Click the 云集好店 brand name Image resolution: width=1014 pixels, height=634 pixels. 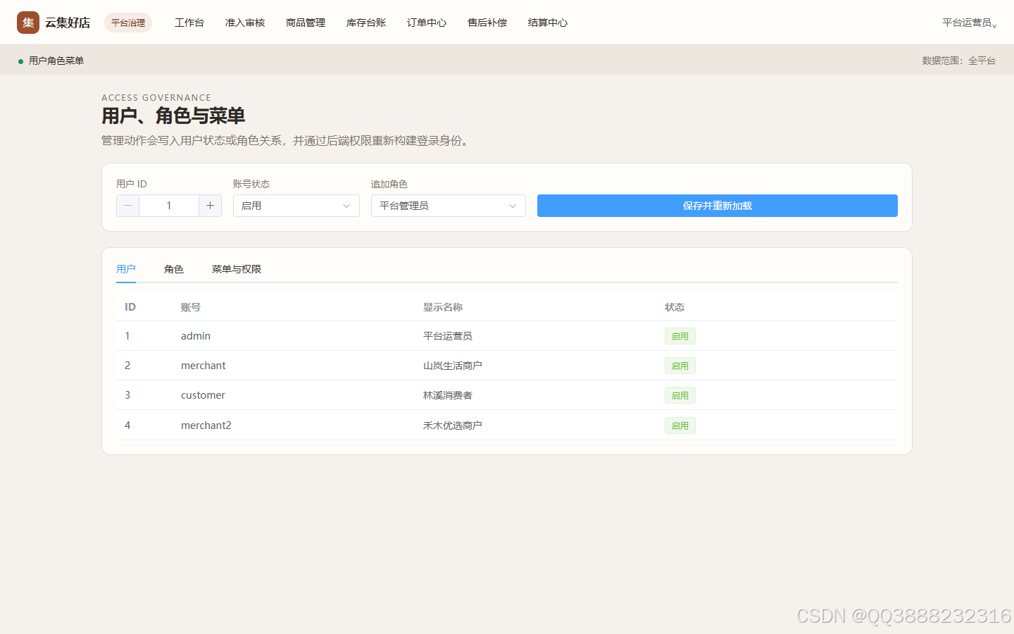click(68, 23)
